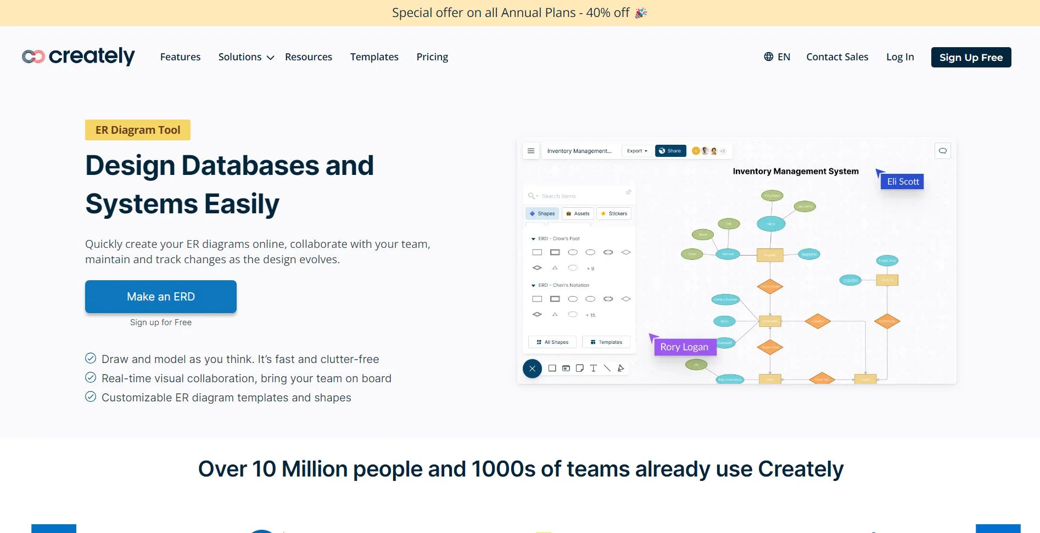Viewport: 1040px width, 533px height.
Task: Click the 'Inventory Management System' diagram title
Action: click(796, 171)
